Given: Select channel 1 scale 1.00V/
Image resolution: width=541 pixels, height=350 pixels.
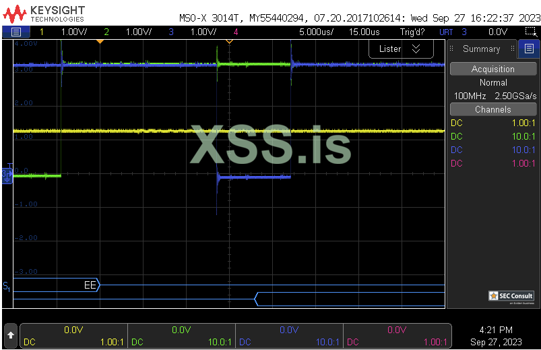Looking at the screenshot, I should coord(74,32).
